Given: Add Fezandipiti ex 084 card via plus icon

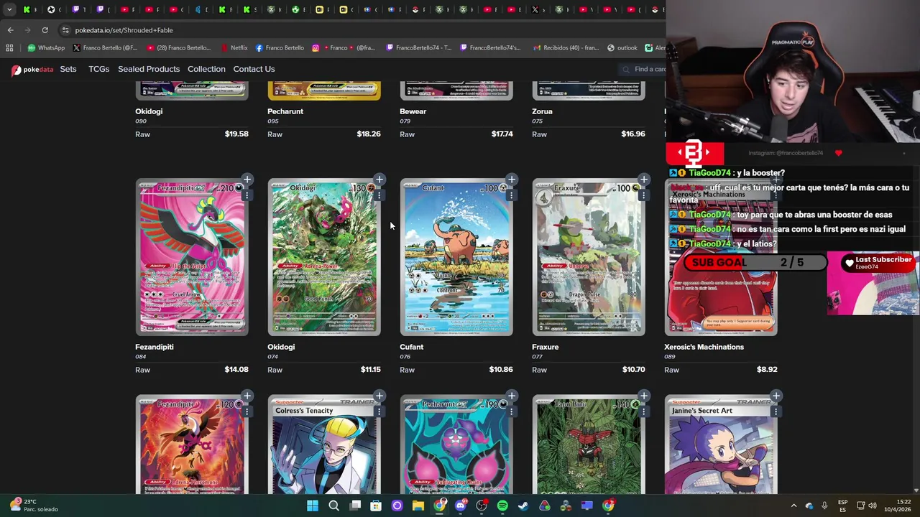Looking at the screenshot, I should point(247,180).
